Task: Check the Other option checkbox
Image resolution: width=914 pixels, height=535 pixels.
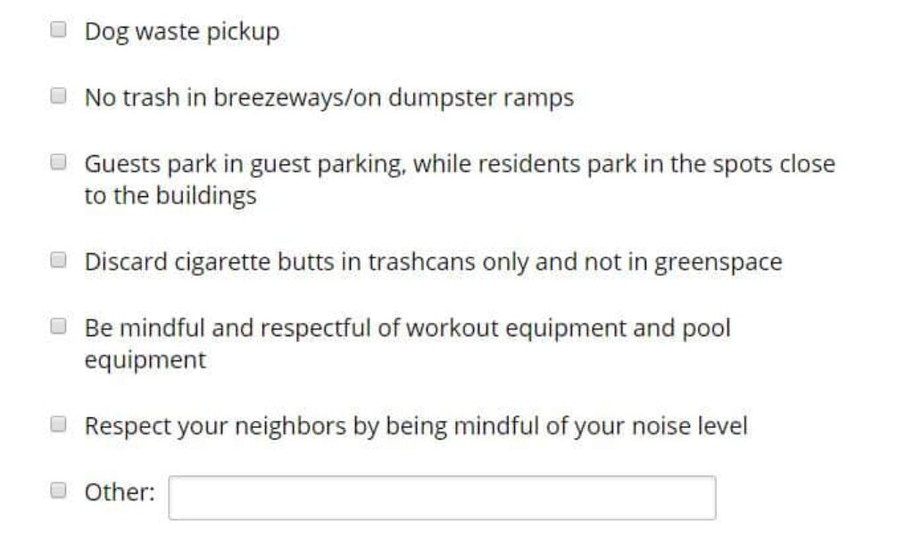Action: [59, 490]
